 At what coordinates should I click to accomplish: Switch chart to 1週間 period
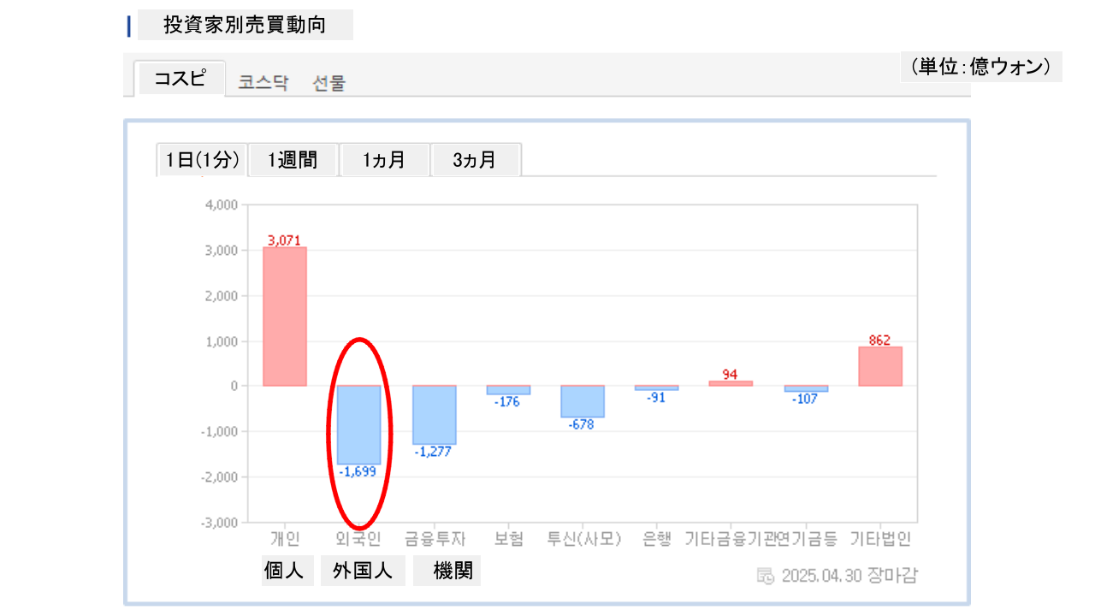(293, 160)
